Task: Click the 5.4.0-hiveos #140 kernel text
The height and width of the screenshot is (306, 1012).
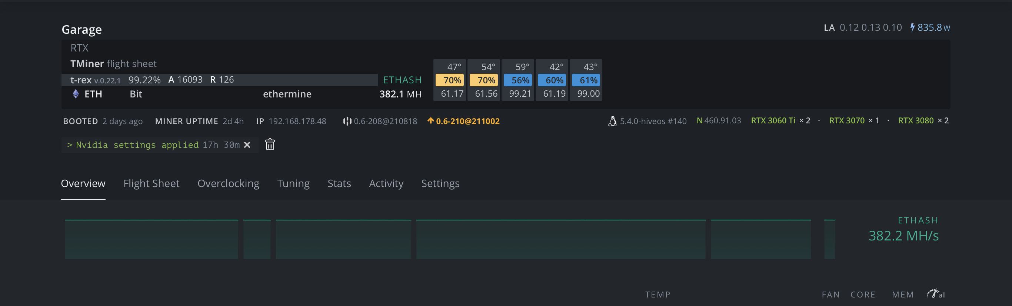Action: [x=653, y=121]
